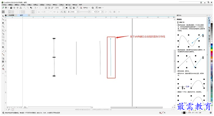Open the outline width dropdown
This screenshot has width=214, height=116.
click(78, 12)
